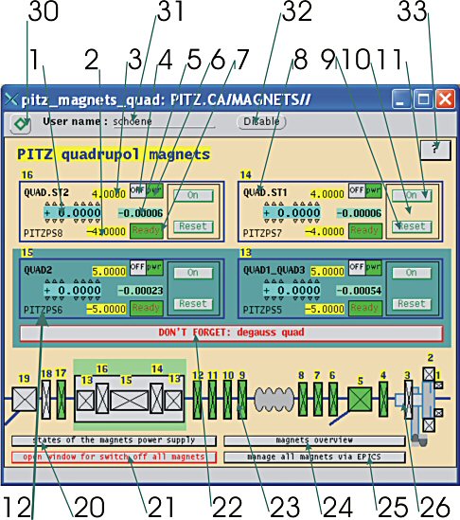Select green magnet 12 in the schematic
Image resolution: width=460 pixels, height=520 pixels.
click(197, 399)
